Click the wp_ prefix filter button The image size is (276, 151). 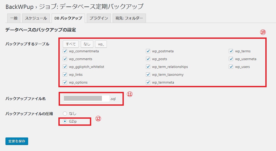point(101,44)
